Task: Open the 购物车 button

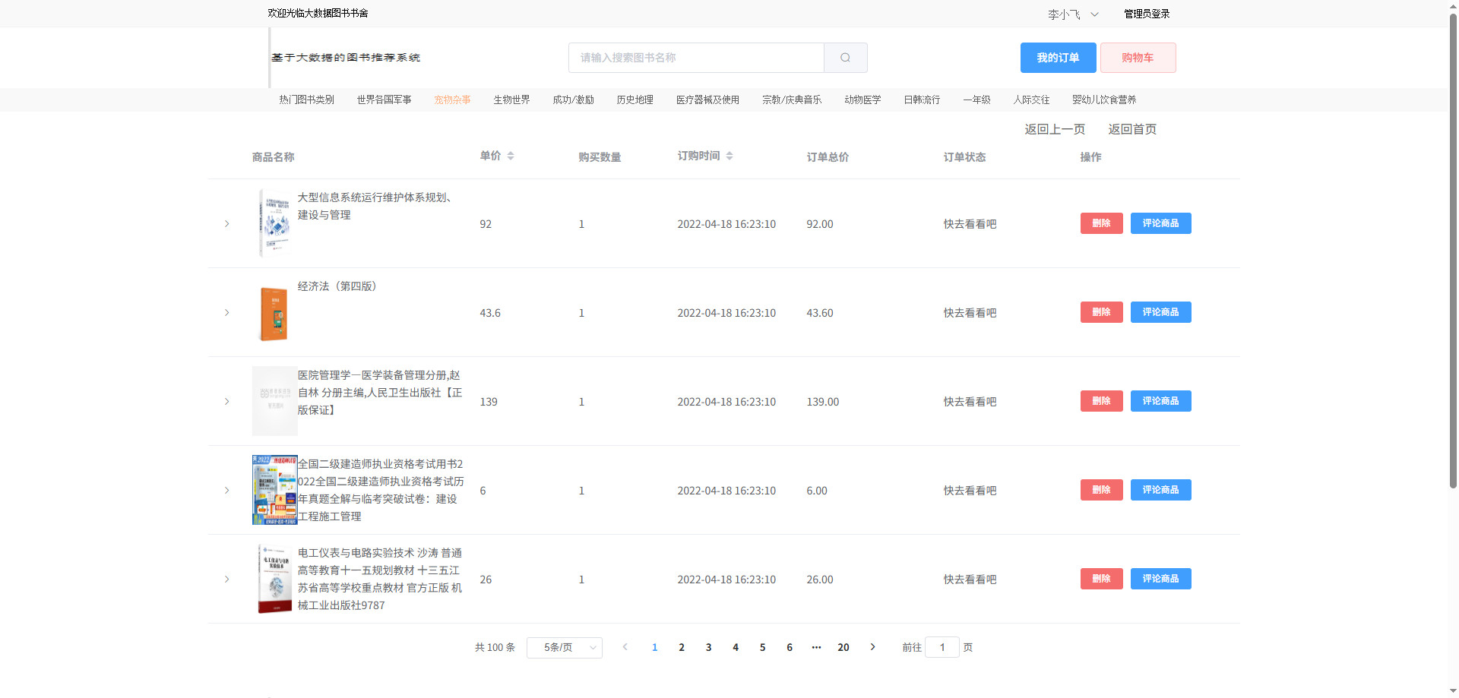Action: coord(1138,58)
